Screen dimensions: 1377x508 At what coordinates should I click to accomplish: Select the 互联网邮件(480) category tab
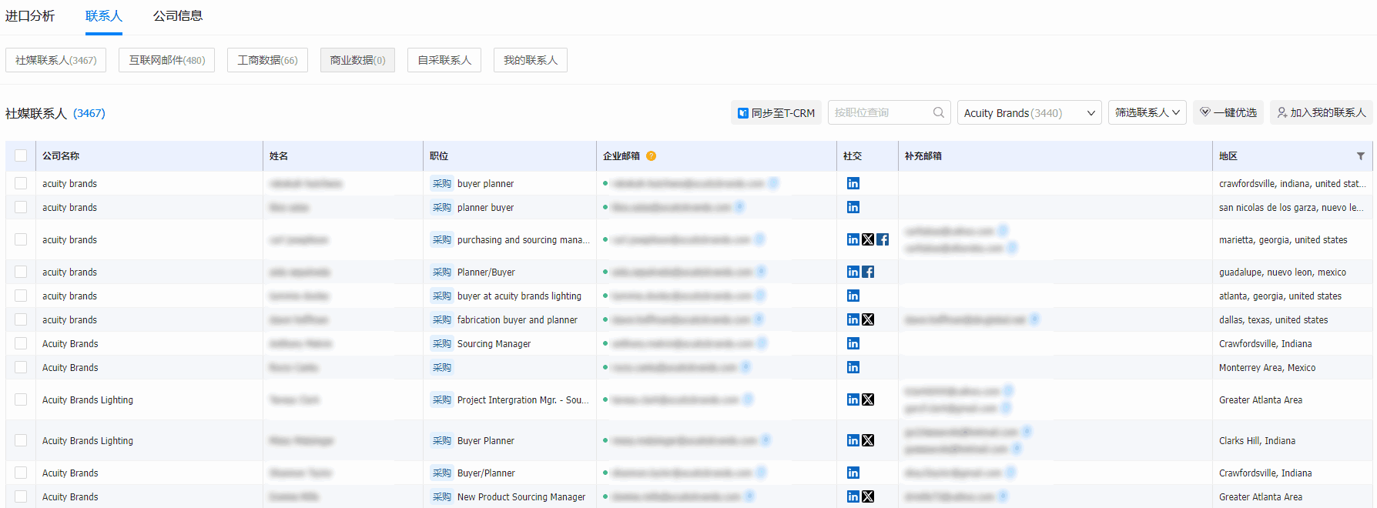click(x=166, y=60)
